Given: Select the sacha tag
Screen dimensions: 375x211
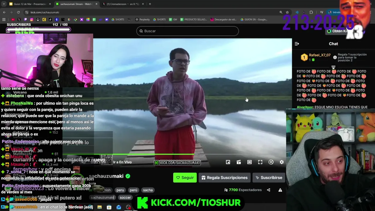Looking at the screenshot, I should click(x=148, y=190).
